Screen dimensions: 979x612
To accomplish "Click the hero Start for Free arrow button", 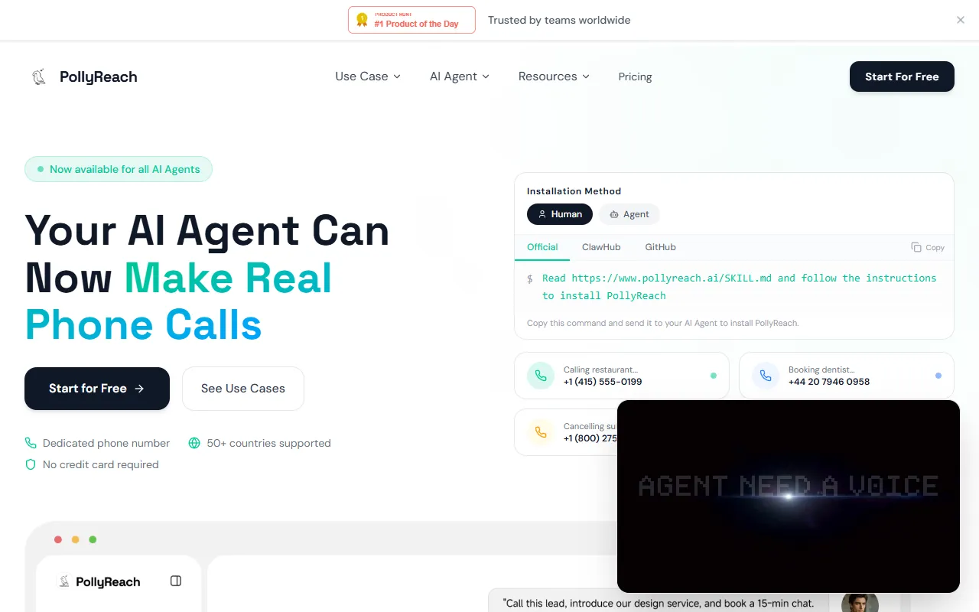I will tap(97, 389).
